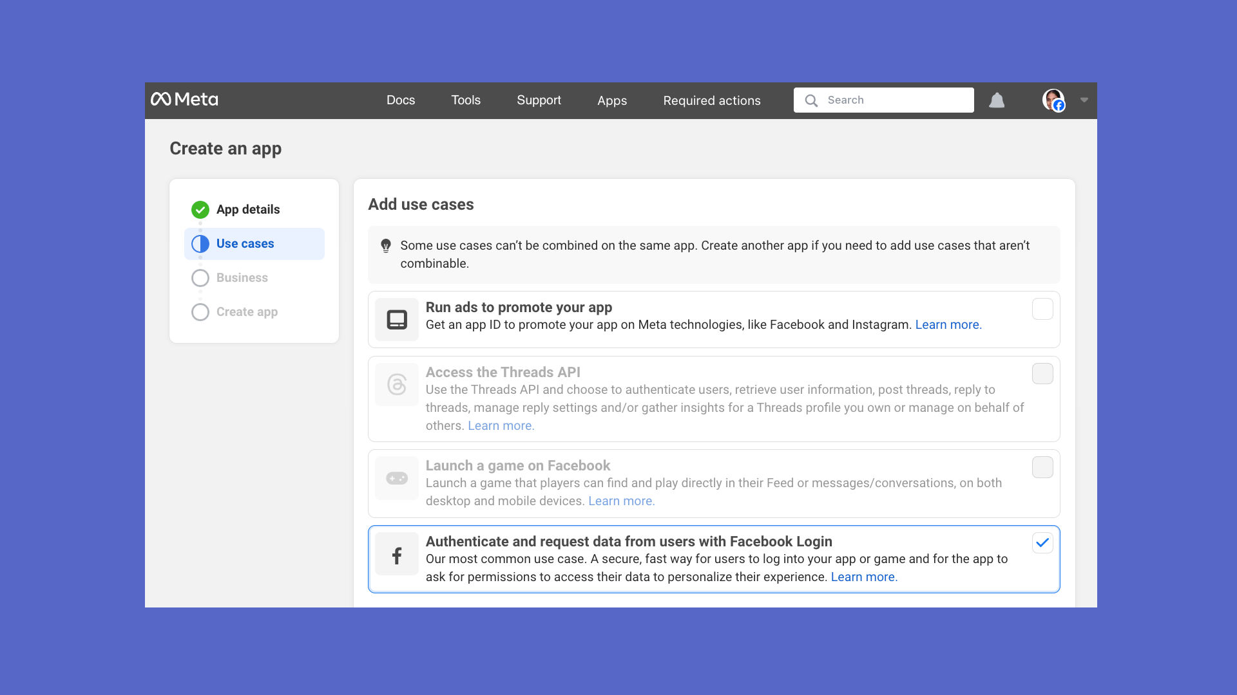Click your profile avatar picture

click(x=1053, y=100)
